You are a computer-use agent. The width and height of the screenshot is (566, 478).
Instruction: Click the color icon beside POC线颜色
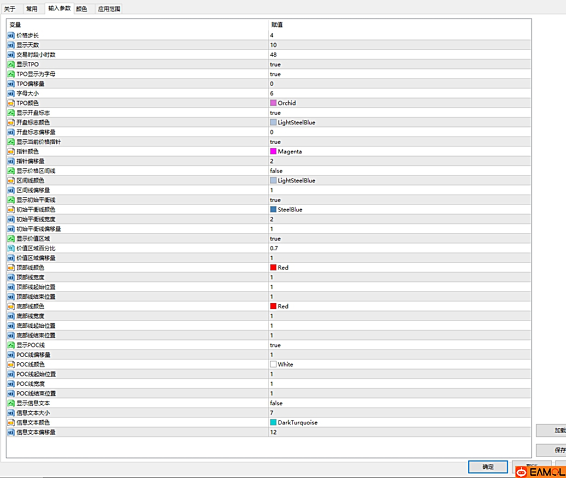click(x=11, y=365)
